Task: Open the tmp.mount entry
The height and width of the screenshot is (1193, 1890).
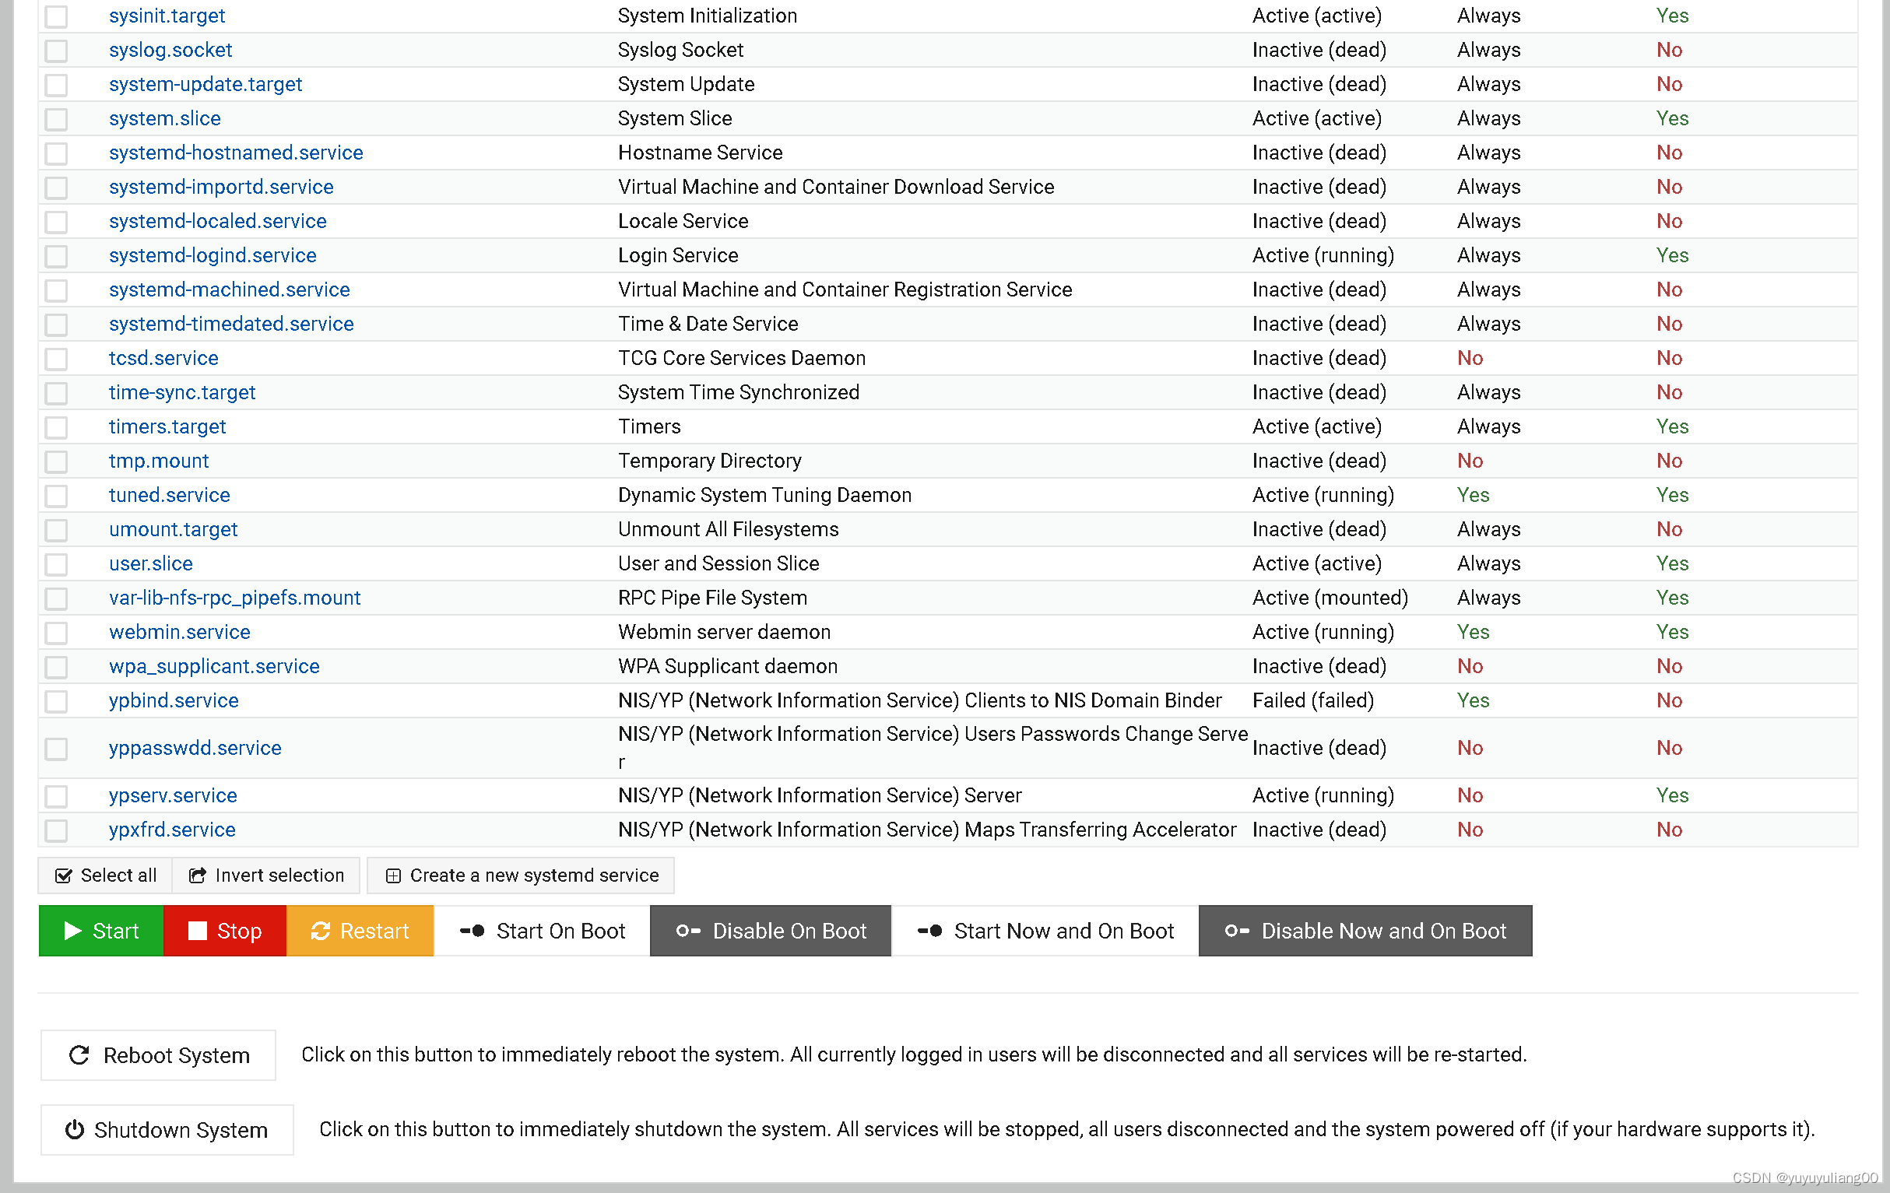Action: click(159, 461)
